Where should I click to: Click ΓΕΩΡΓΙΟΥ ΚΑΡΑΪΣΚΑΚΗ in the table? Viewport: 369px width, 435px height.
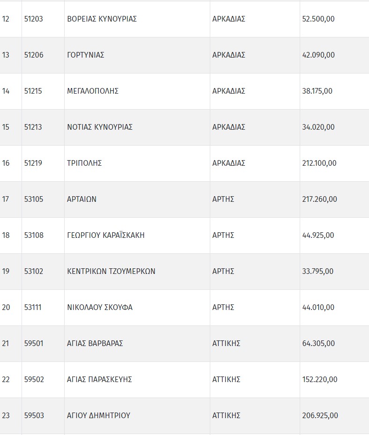tap(106, 236)
